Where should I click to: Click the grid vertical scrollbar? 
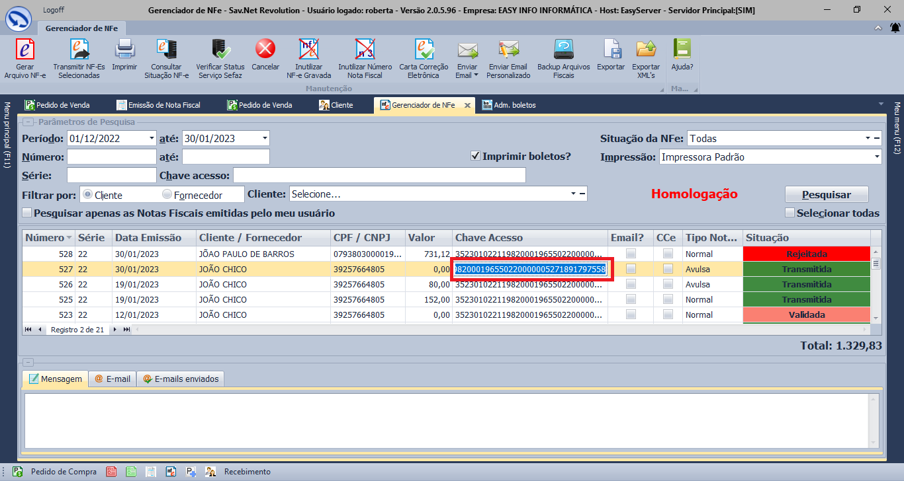tap(876, 284)
